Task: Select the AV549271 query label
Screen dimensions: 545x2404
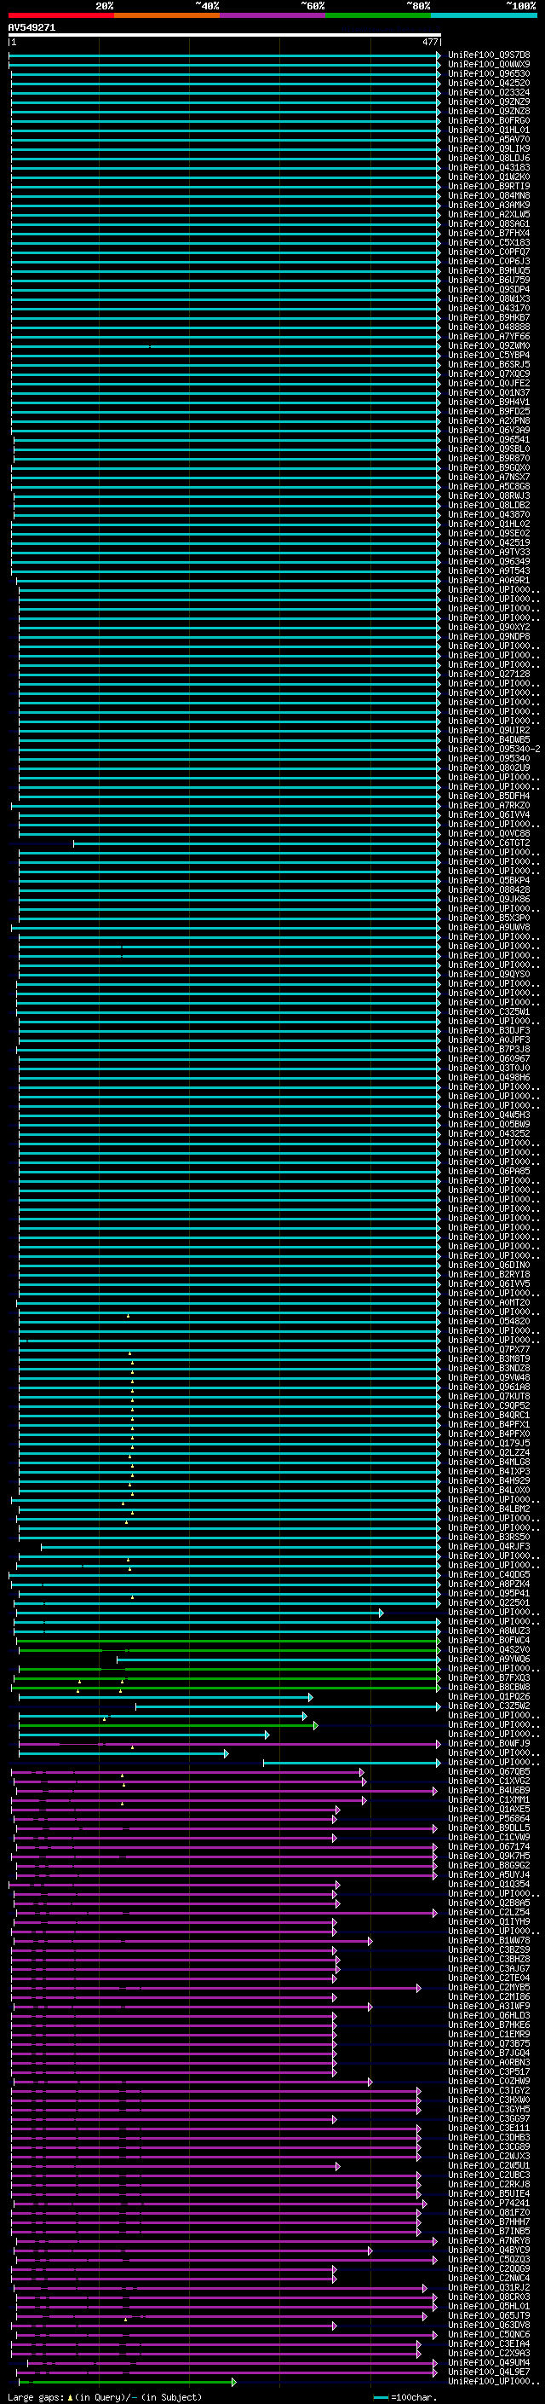Action: pyautogui.click(x=32, y=28)
